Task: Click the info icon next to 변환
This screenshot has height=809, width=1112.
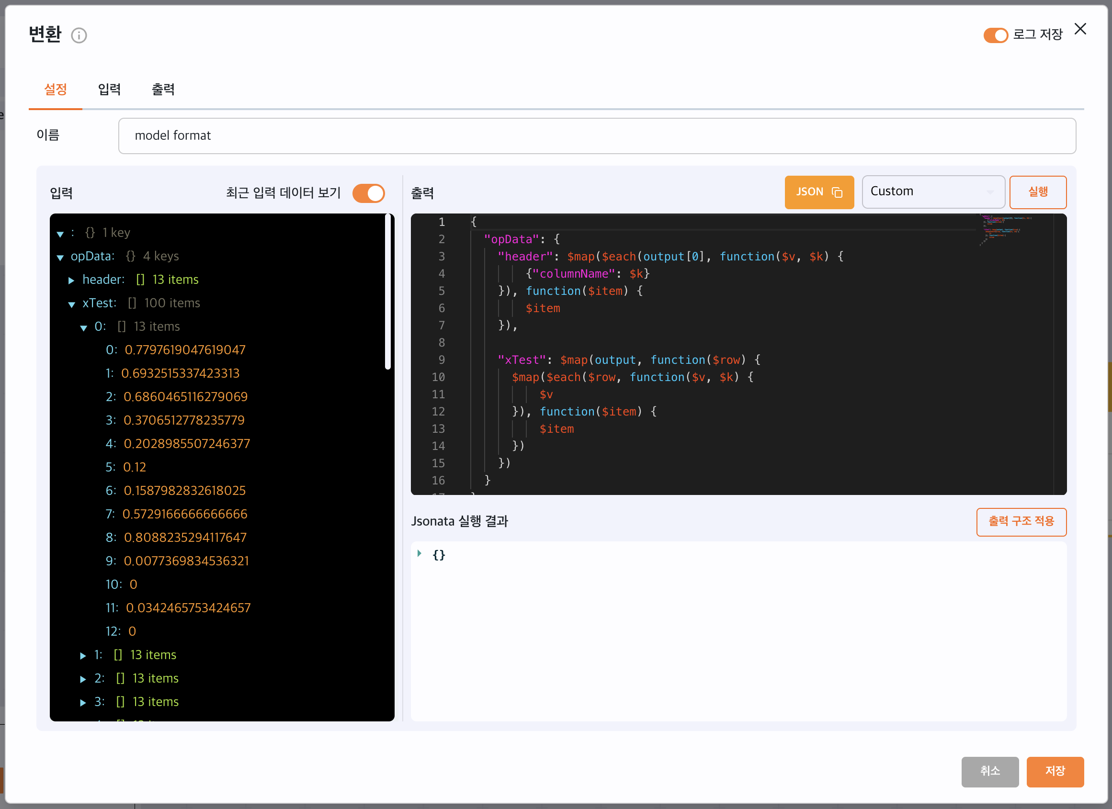Action: (79, 35)
